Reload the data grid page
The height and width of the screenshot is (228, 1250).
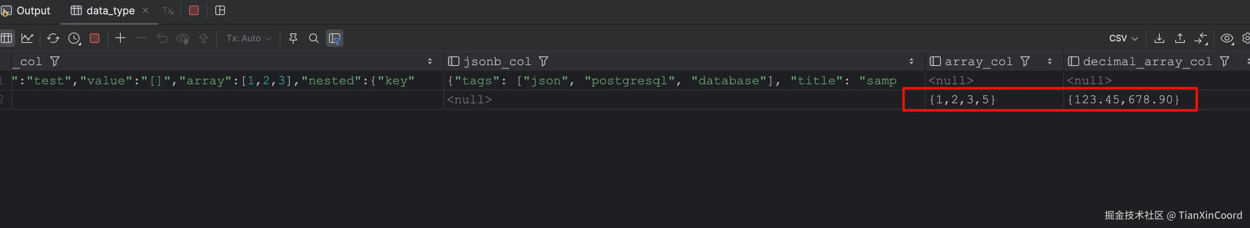[53, 38]
